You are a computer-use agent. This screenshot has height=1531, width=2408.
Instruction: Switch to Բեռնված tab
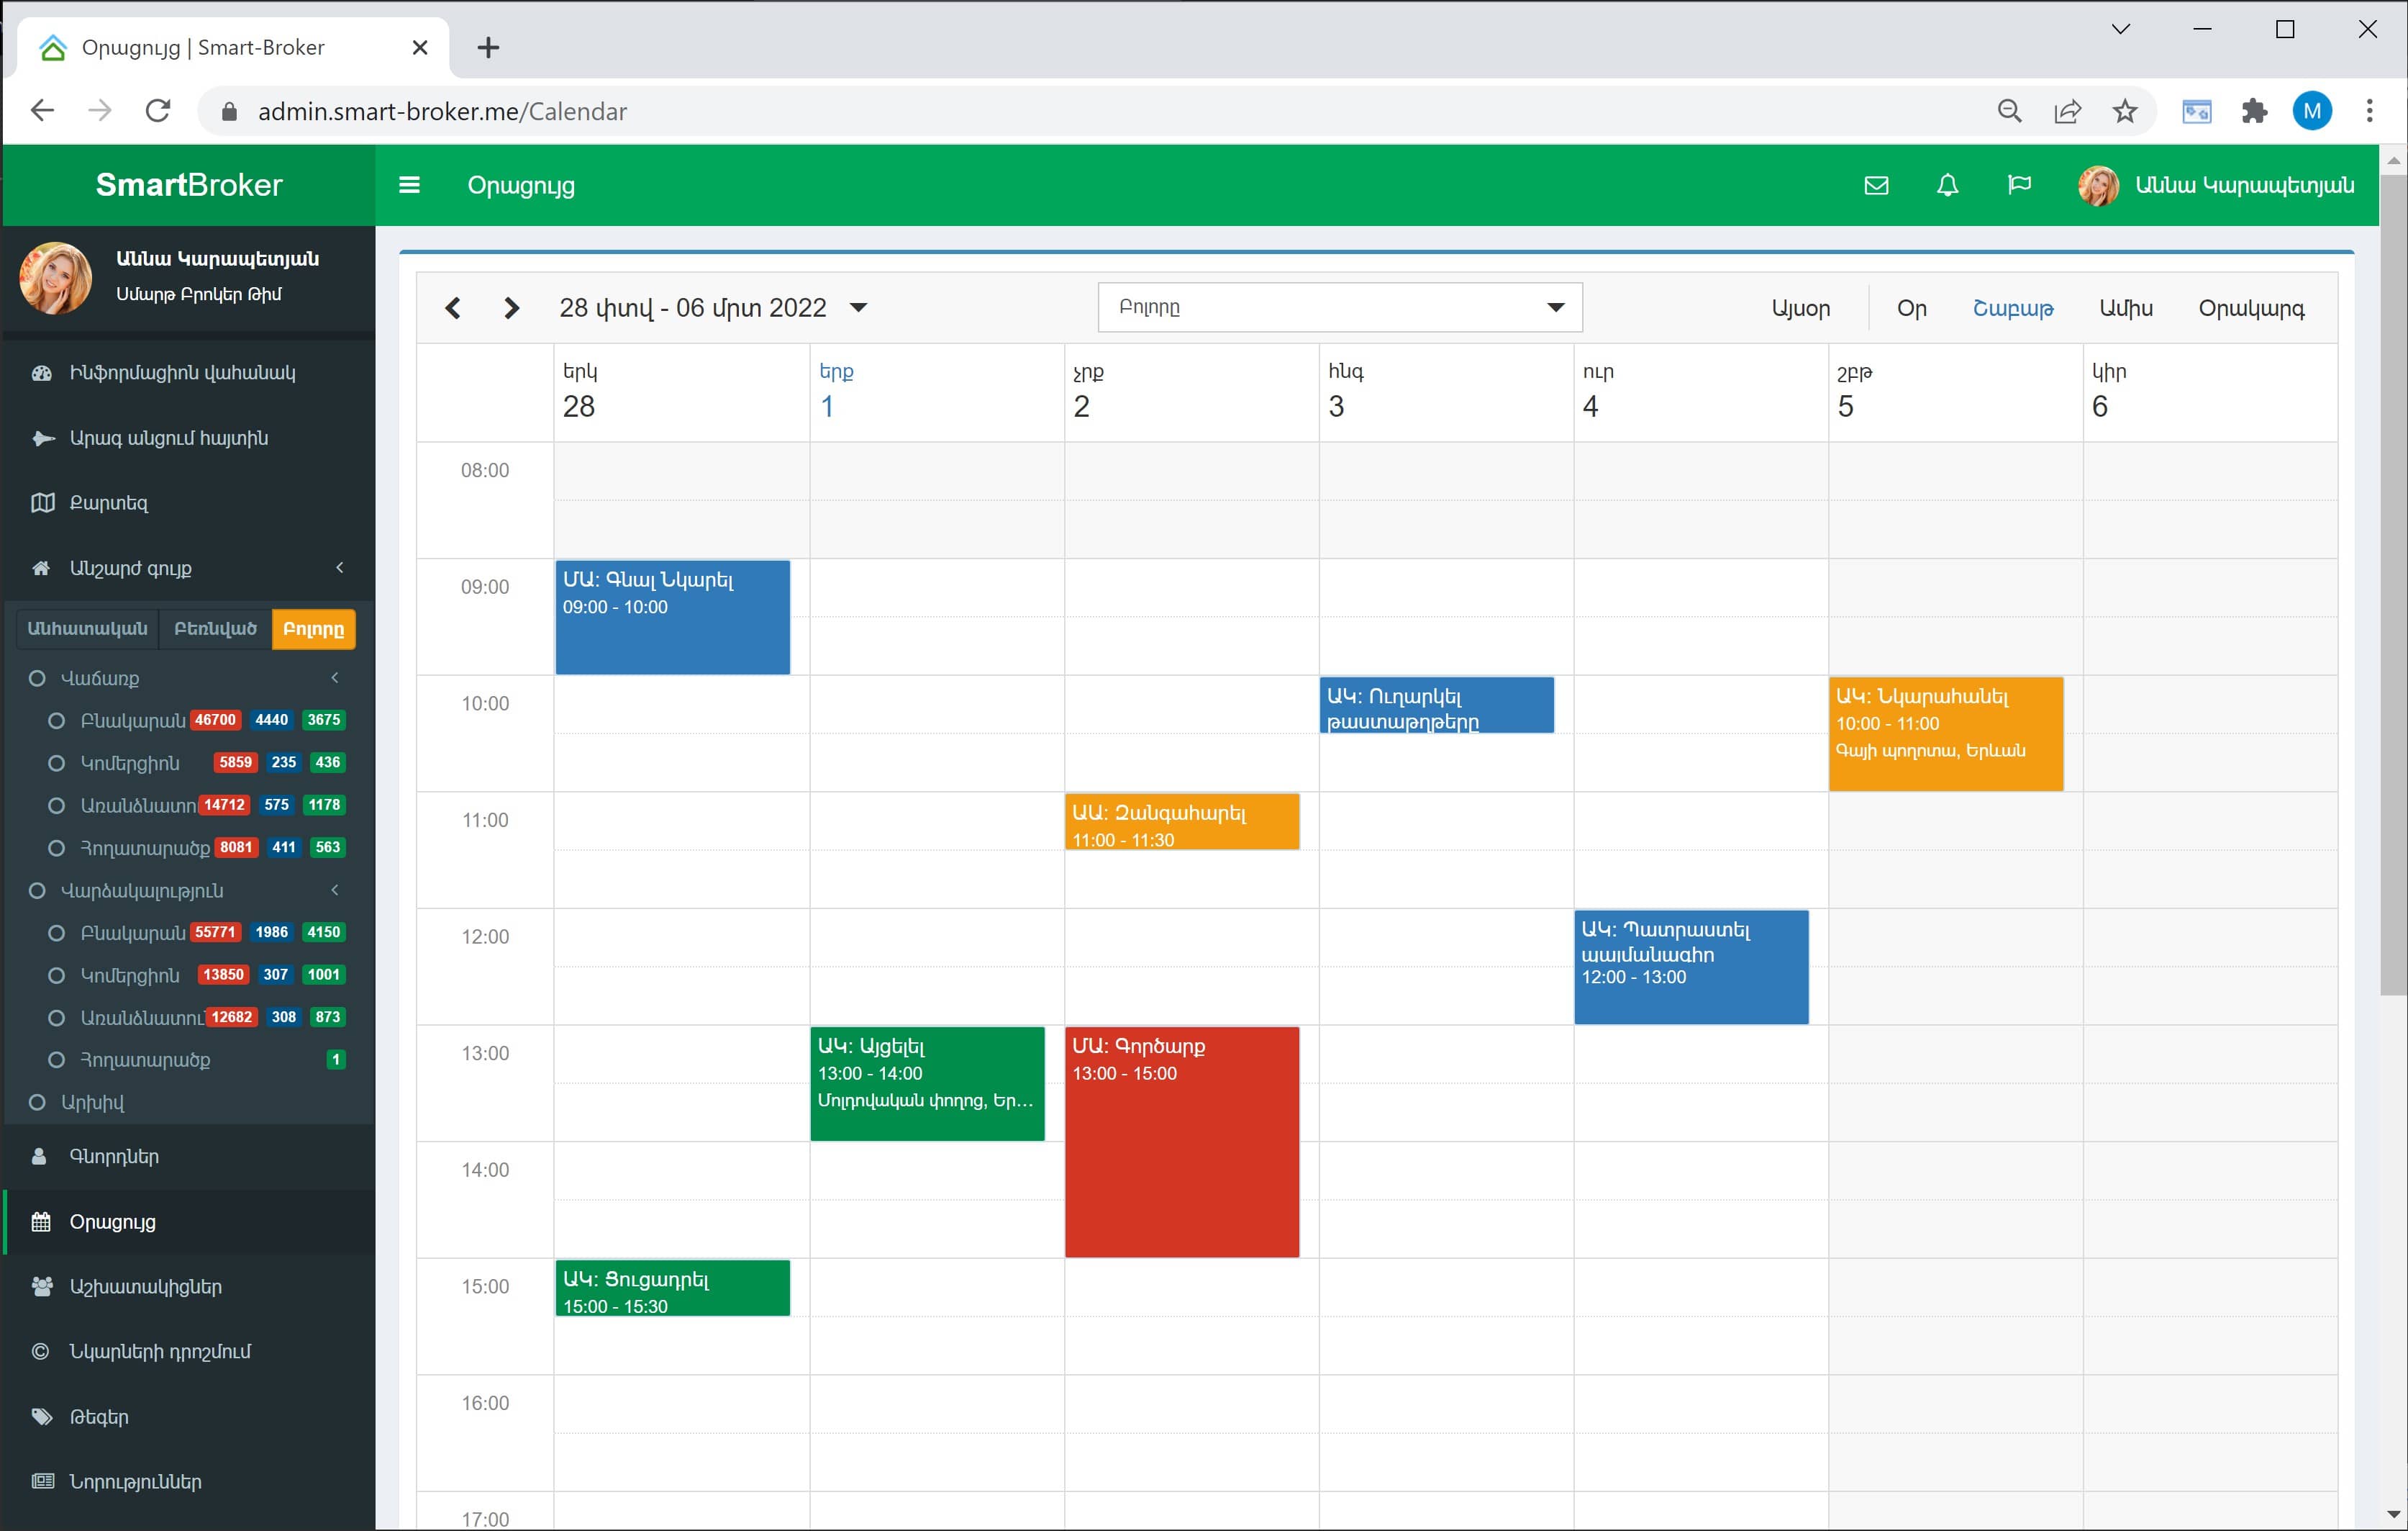pyautogui.click(x=215, y=629)
